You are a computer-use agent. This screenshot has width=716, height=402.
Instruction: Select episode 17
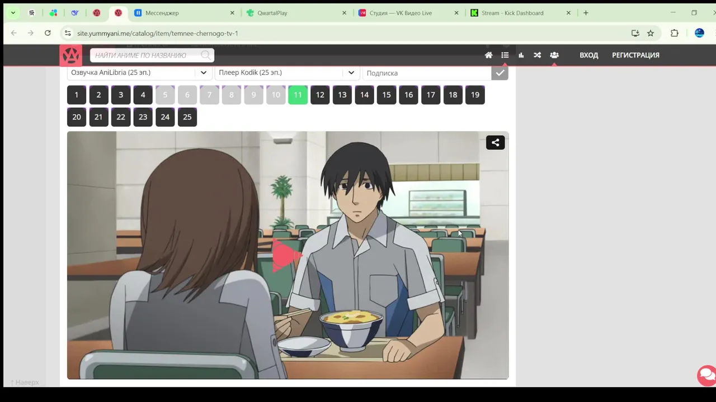[x=431, y=95]
